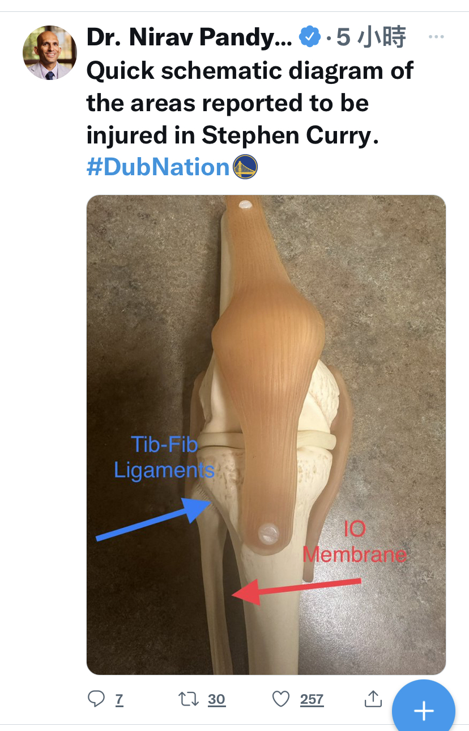469x731 pixels.
Task: Tap the red IO Membrane label in image
Action: pos(355,542)
